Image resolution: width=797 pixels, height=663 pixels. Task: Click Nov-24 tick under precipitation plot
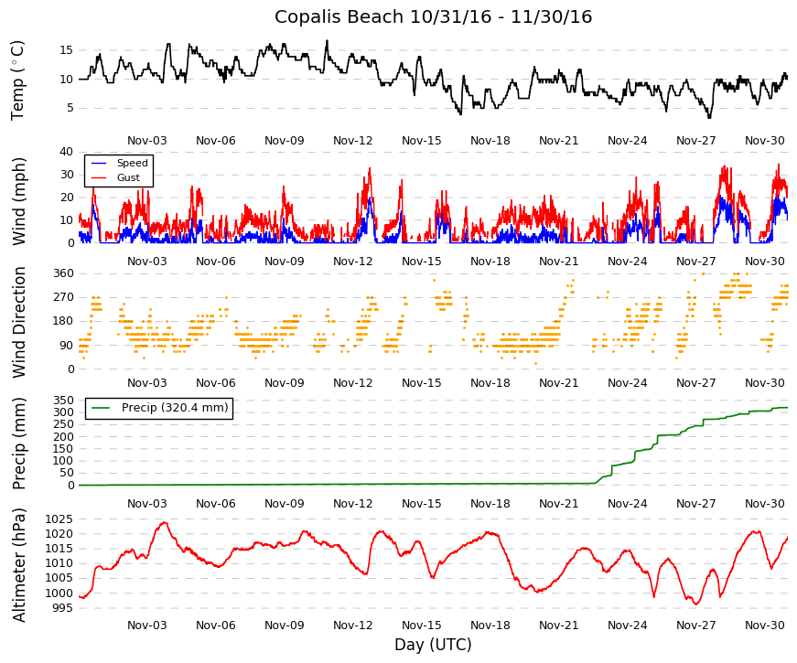point(627,504)
